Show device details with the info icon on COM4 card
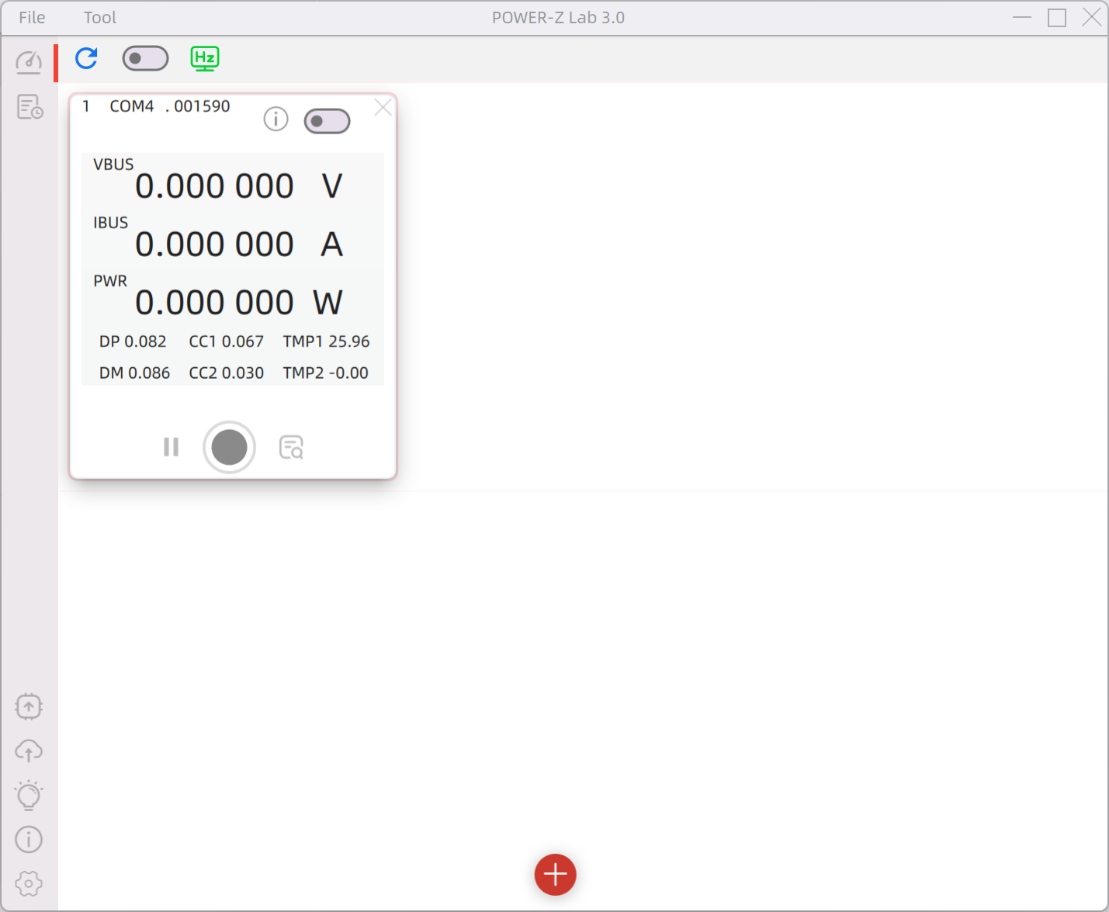Viewport: 1109px width, 912px height. 276,119
